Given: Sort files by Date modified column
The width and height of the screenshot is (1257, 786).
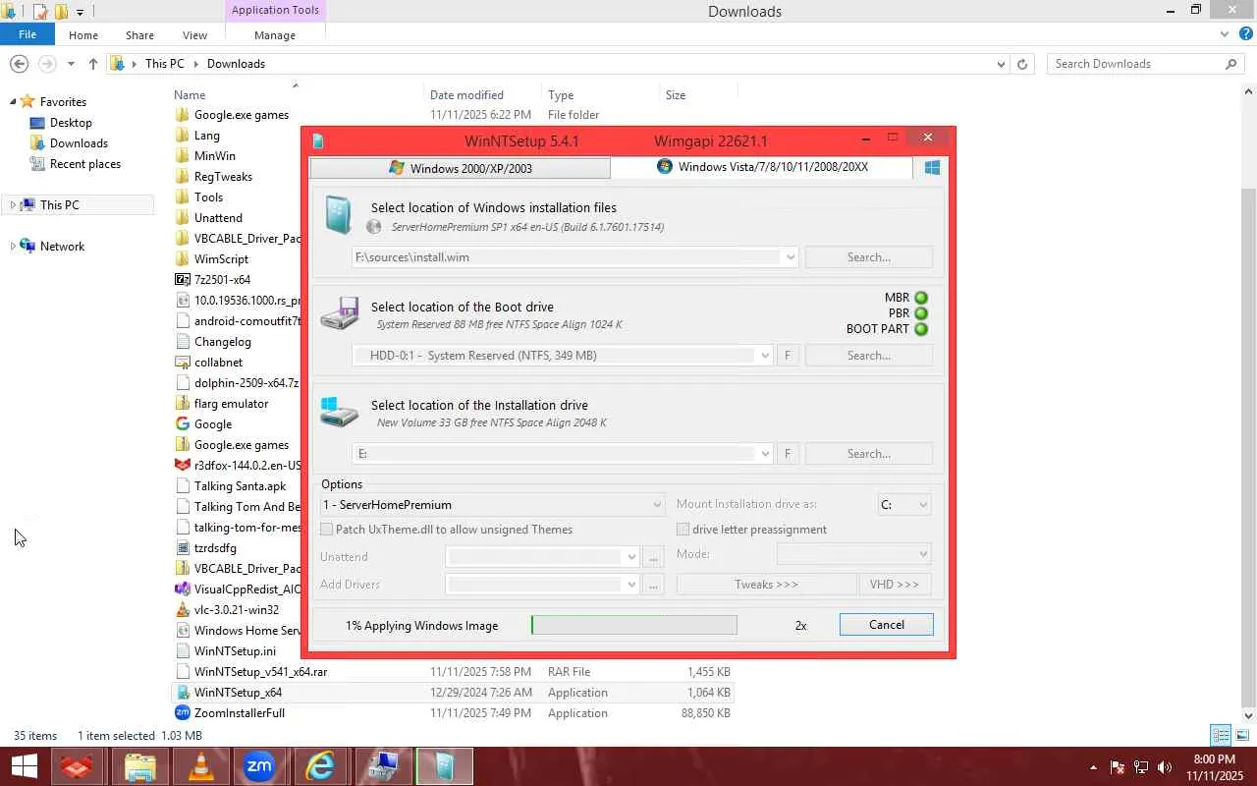Looking at the screenshot, I should pos(466,95).
